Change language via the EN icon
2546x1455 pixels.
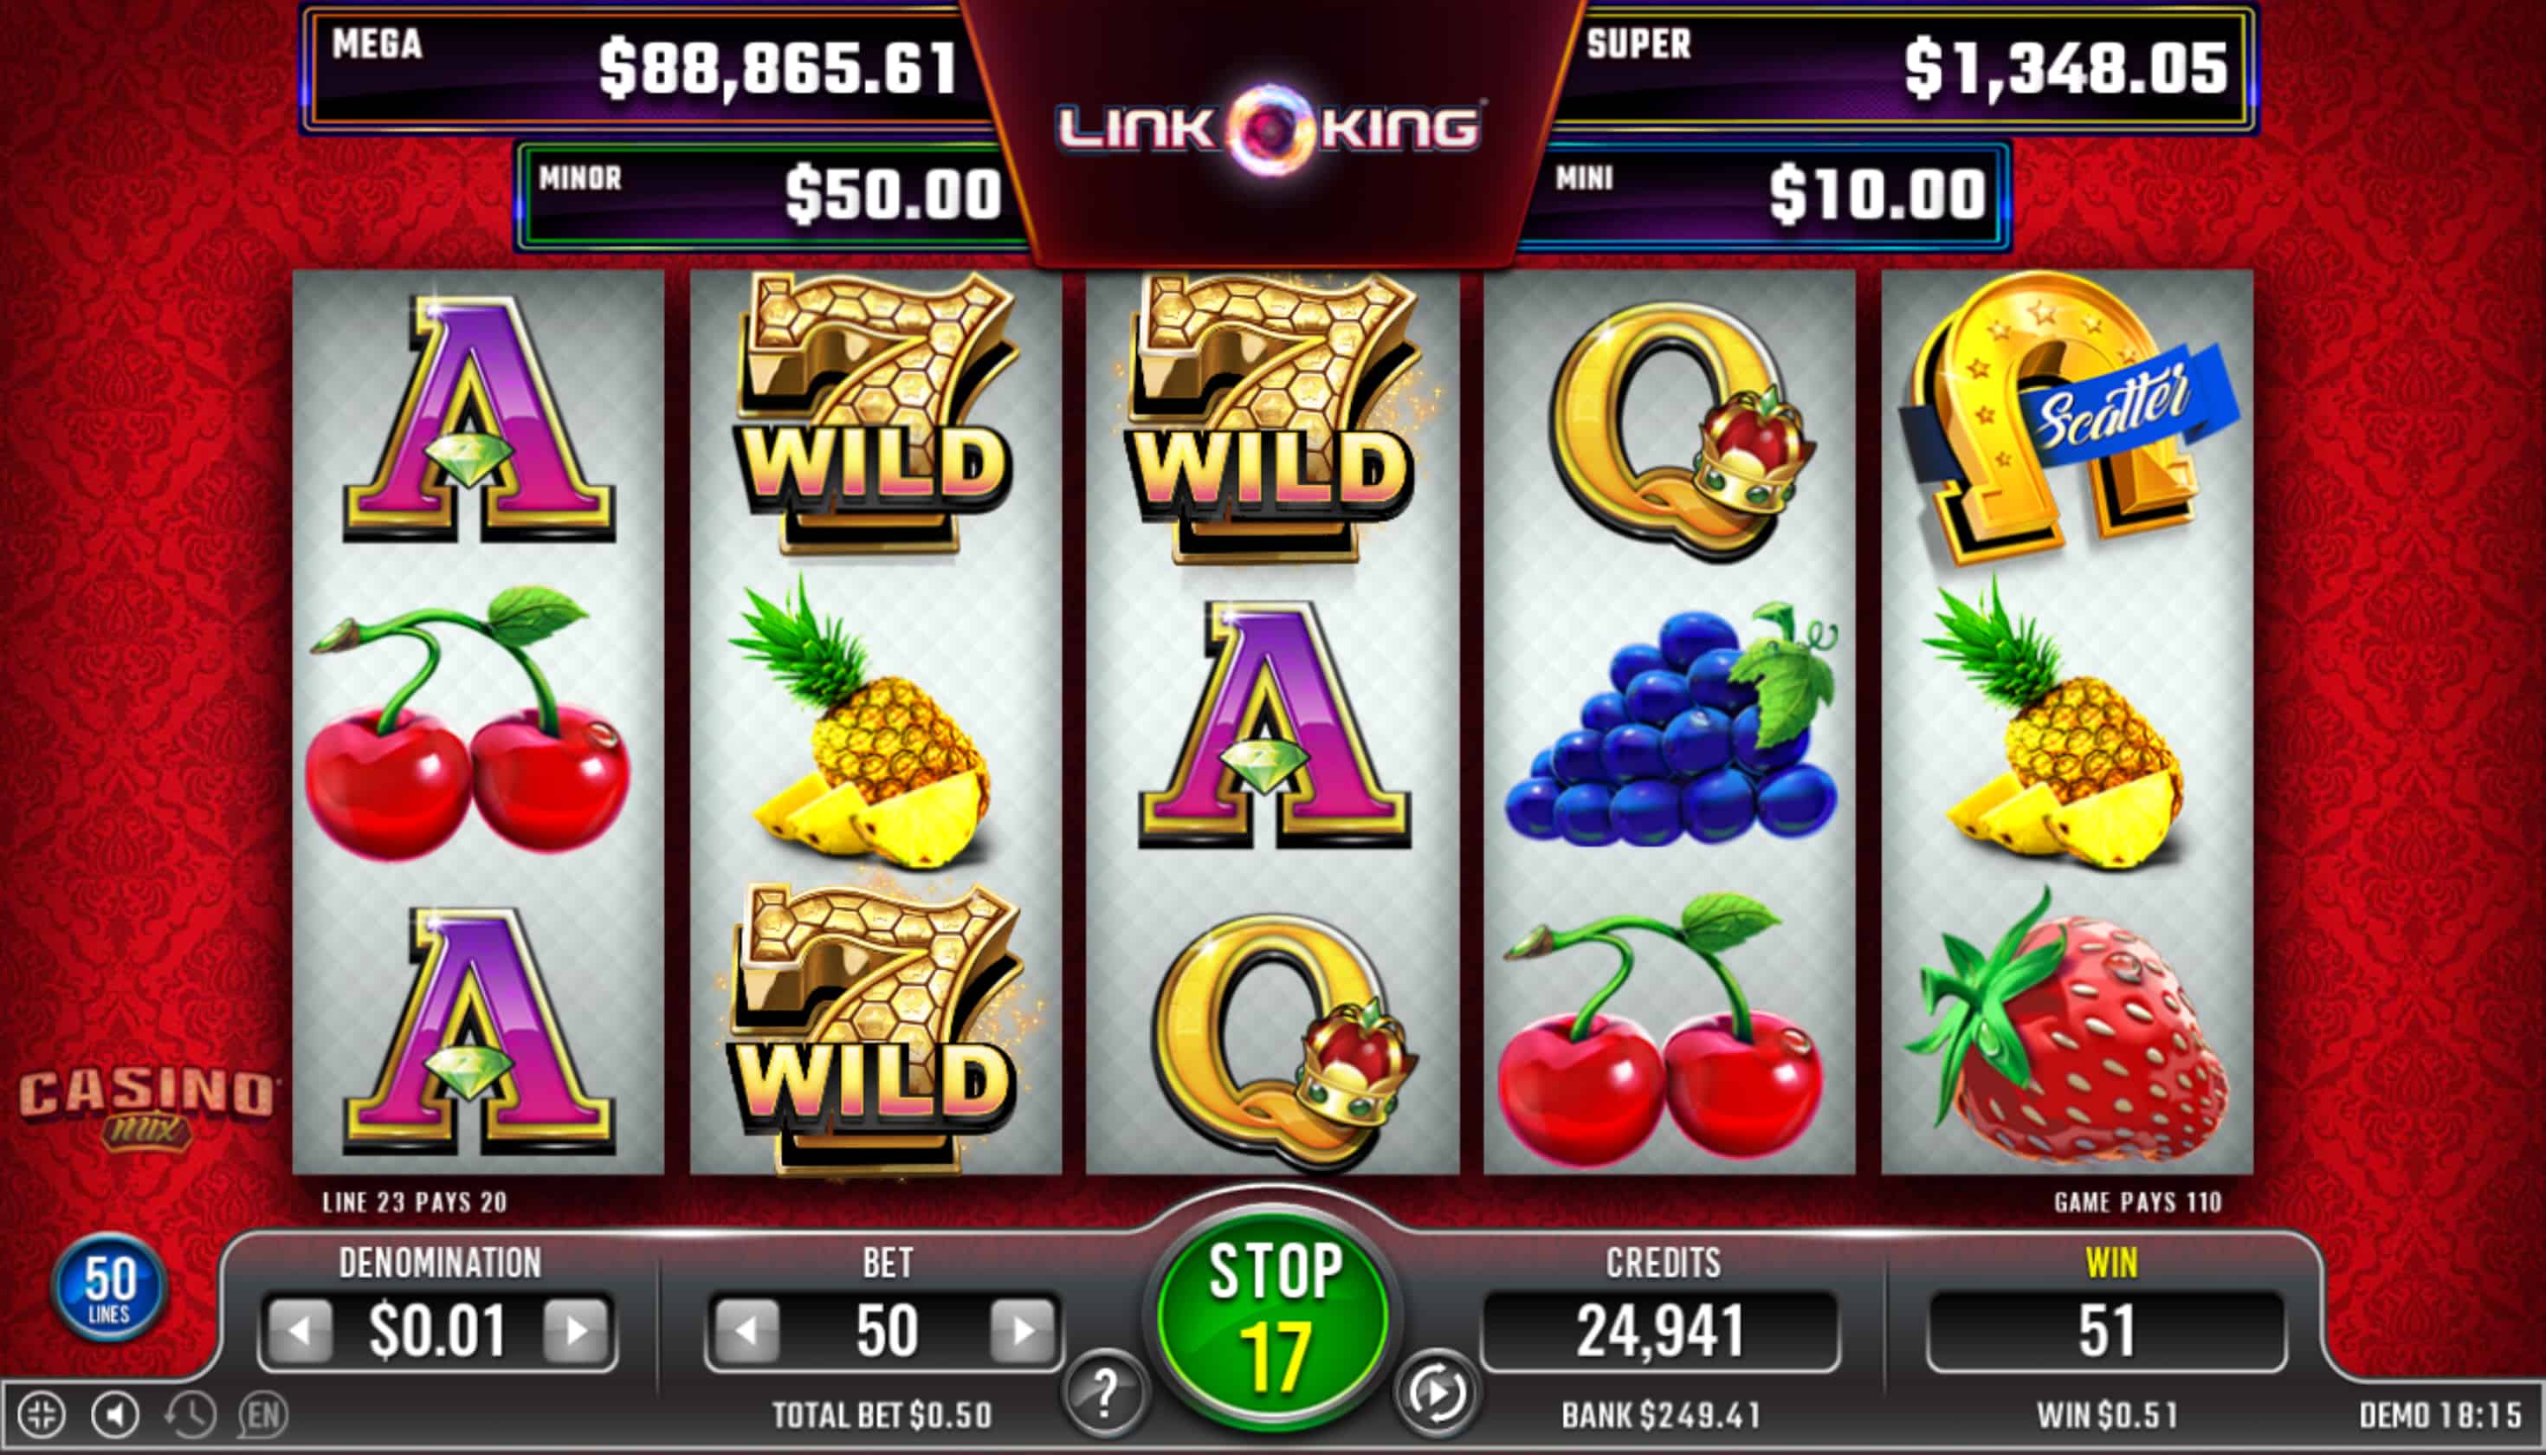click(264, 1415)
